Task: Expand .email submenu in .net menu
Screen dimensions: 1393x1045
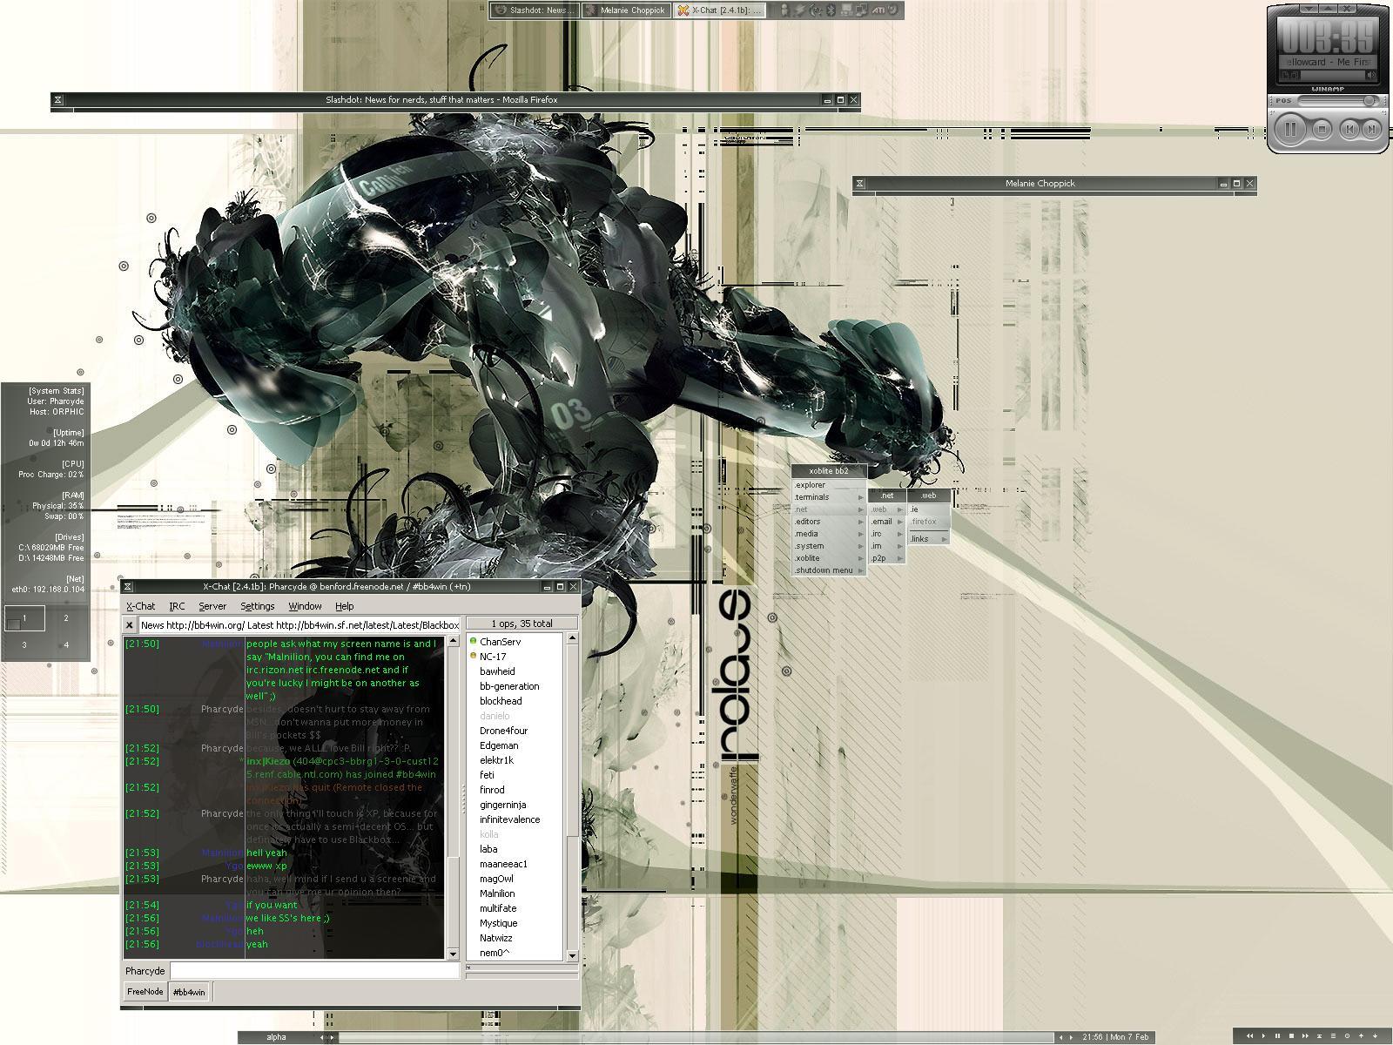Action: [x=887, y=522]
